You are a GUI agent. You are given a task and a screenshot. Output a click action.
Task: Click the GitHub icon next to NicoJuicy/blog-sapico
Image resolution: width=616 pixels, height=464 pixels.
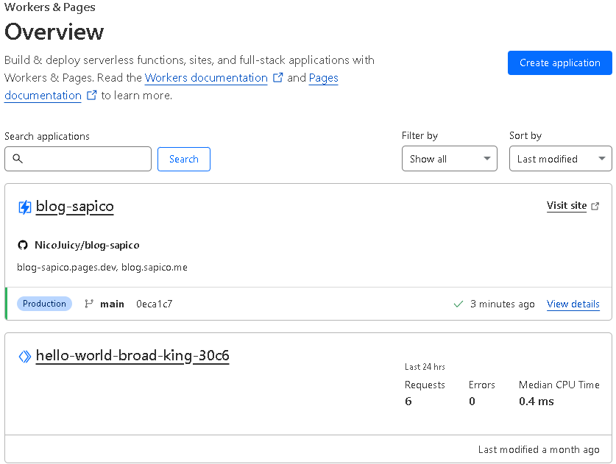click(x=23, y=246)
